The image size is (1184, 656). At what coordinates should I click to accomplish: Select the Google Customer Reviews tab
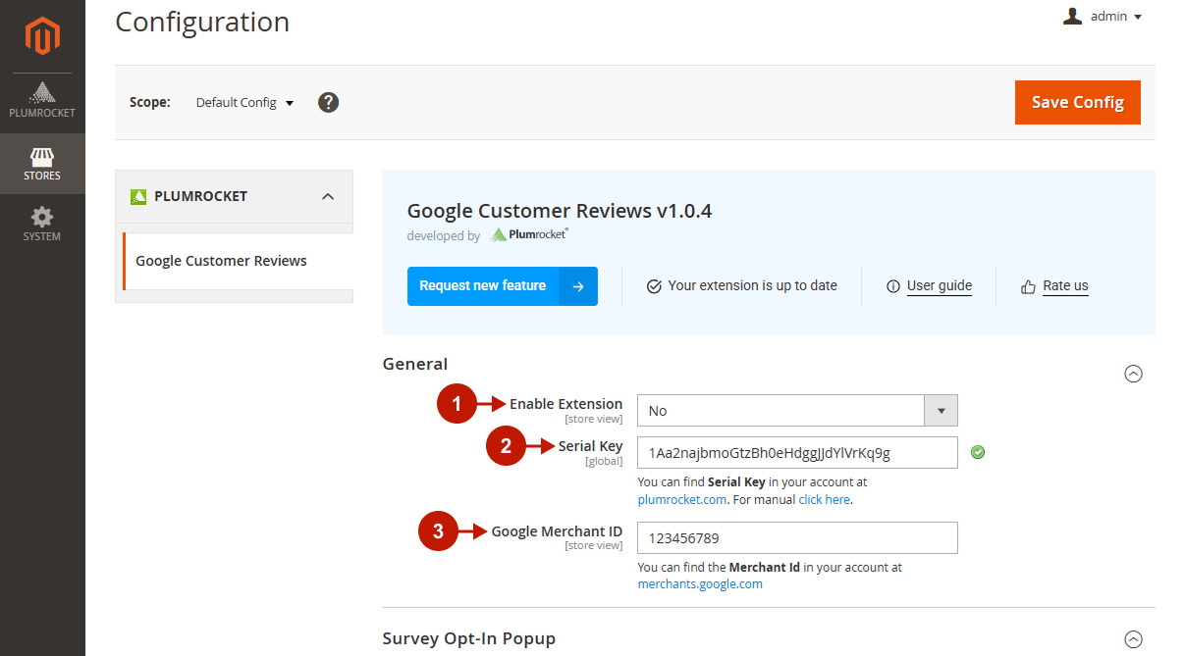238,261
